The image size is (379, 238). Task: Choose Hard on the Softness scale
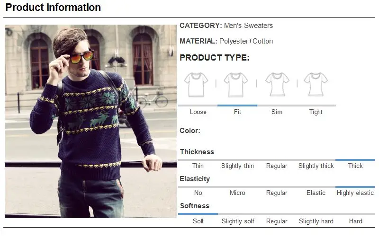point(356,221)
